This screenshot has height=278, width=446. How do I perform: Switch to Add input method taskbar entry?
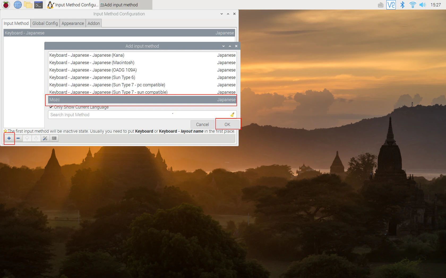[x=126, y=5]
